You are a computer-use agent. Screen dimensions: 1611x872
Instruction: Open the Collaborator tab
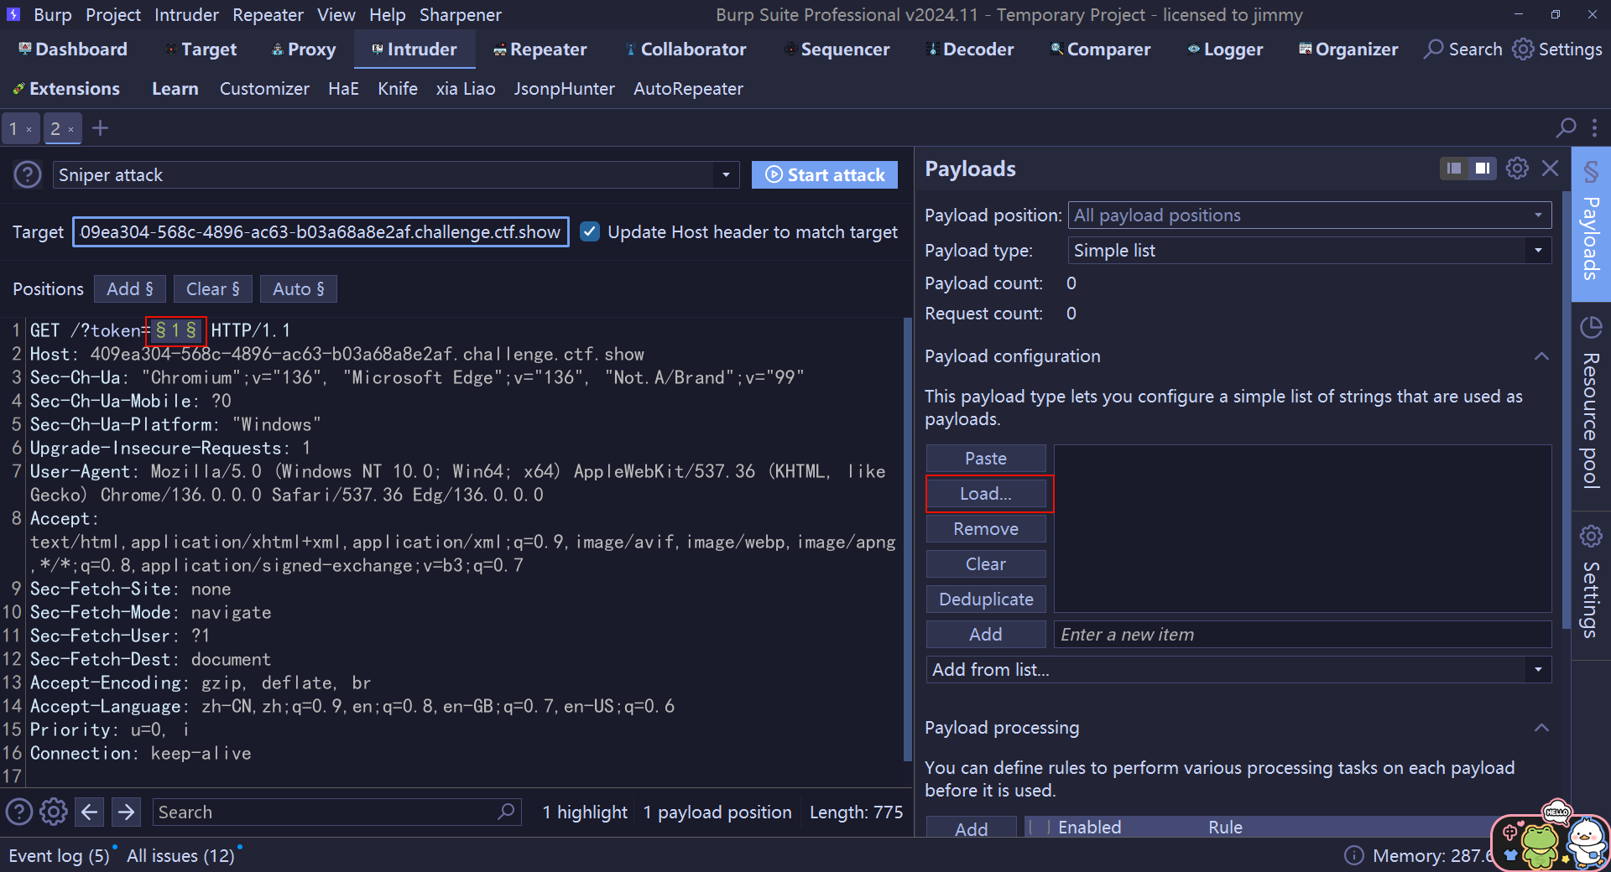686,49
